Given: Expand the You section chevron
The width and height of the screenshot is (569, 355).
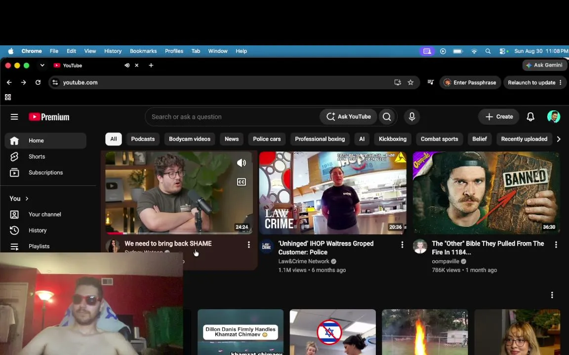Looking at the screenshot, I should coord(27,199).
